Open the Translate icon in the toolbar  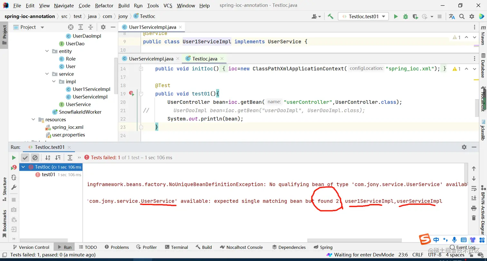[x=452, y=16]
